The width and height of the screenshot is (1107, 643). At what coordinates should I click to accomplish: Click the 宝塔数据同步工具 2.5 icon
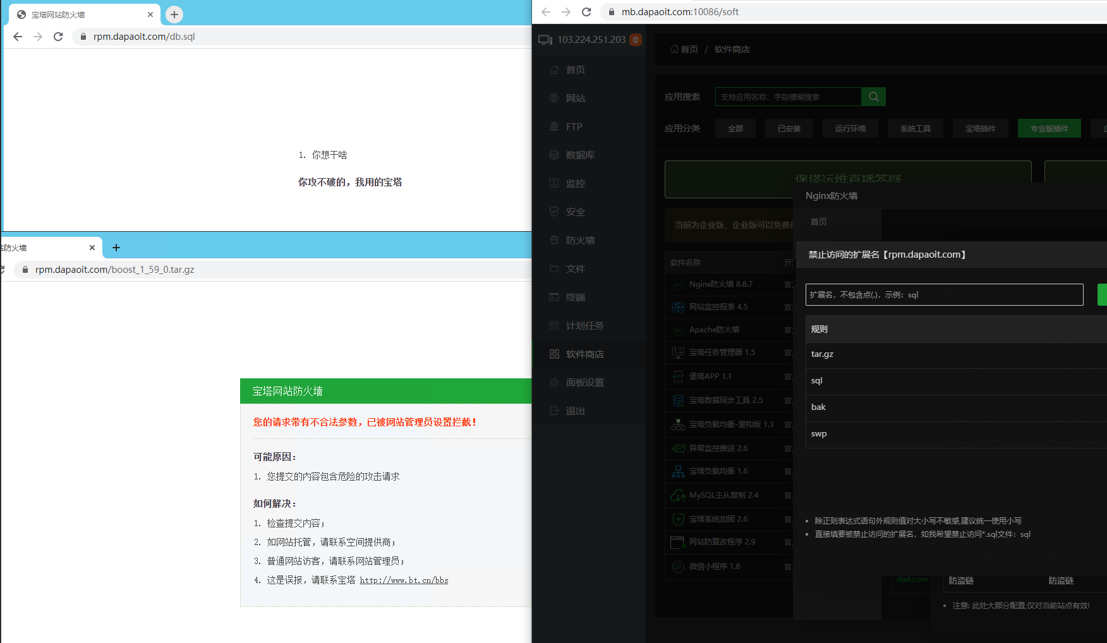point(678,400)
